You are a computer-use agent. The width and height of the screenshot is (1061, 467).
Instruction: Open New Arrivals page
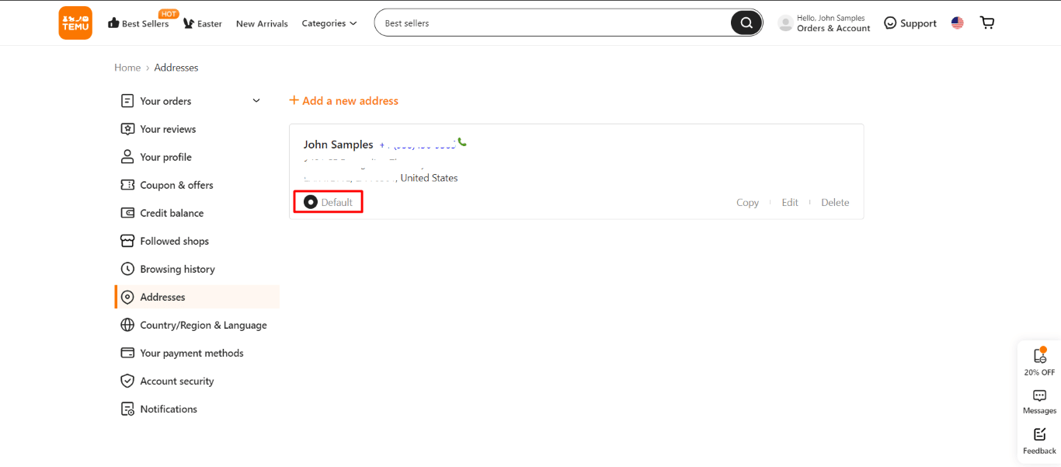(x=262, y=23)
